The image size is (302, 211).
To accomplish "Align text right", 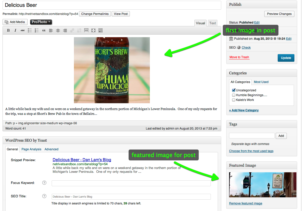I will [65, 30].
